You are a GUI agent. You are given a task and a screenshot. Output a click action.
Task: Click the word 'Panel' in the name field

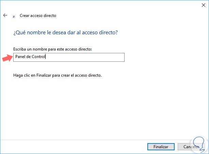(x=20, y=57)
